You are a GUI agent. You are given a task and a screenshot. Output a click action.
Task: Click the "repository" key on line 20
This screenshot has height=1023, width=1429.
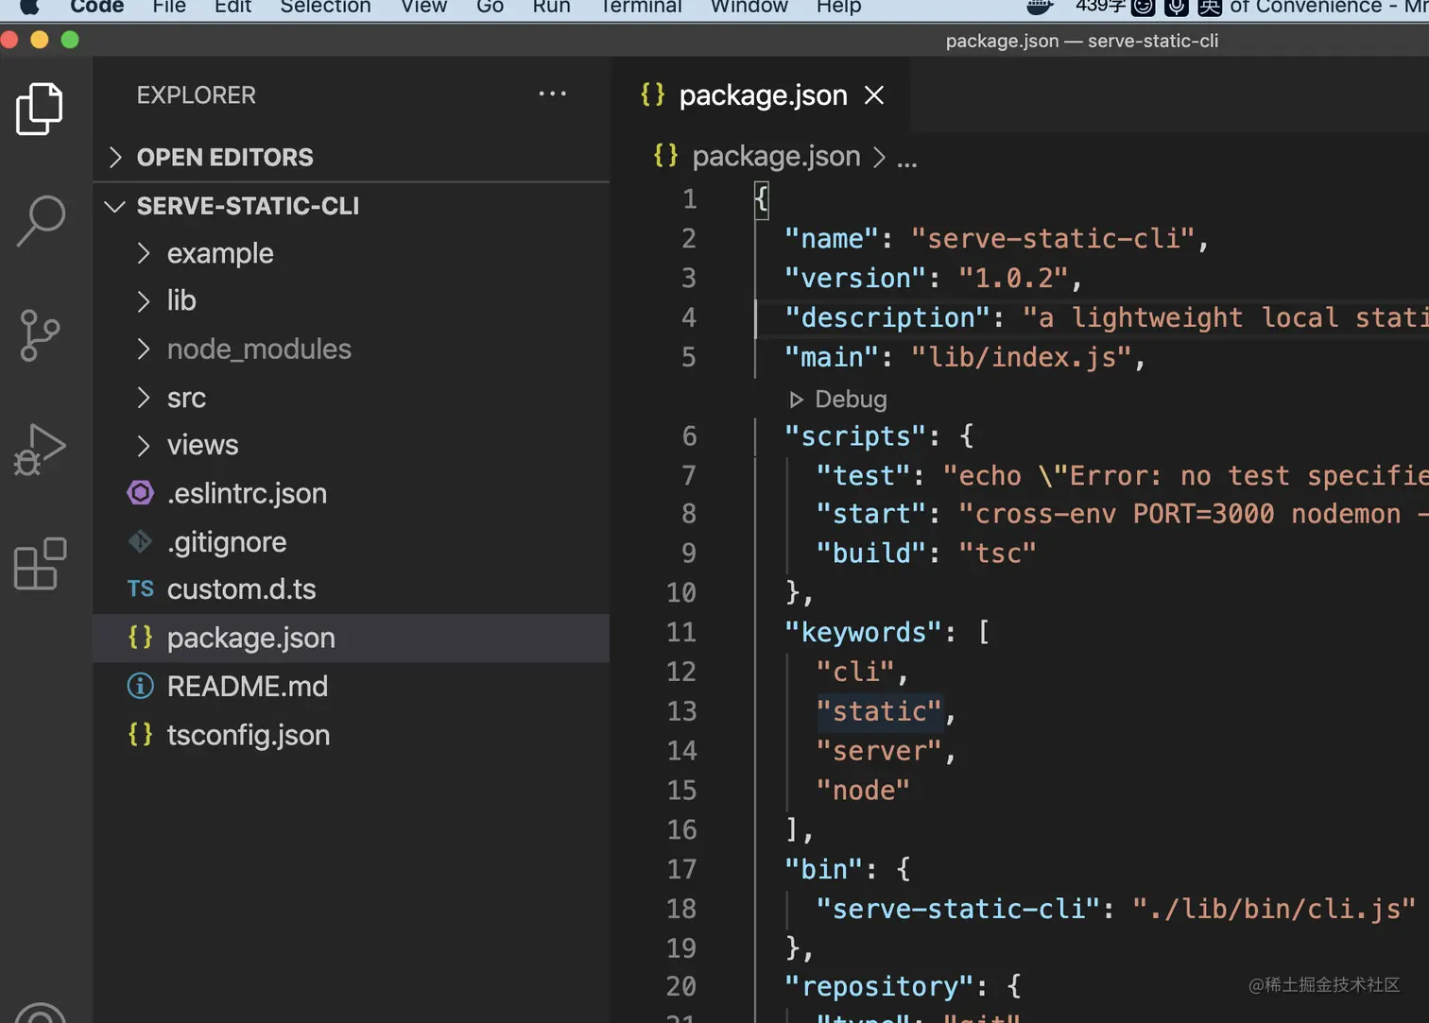879,986
